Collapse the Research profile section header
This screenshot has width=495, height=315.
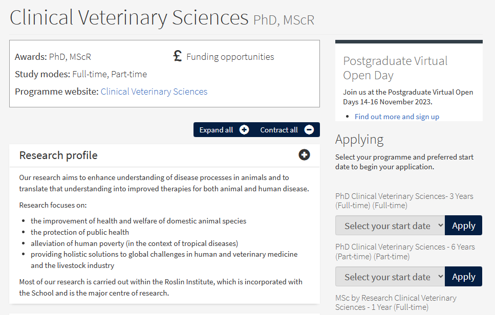[58, 155]
